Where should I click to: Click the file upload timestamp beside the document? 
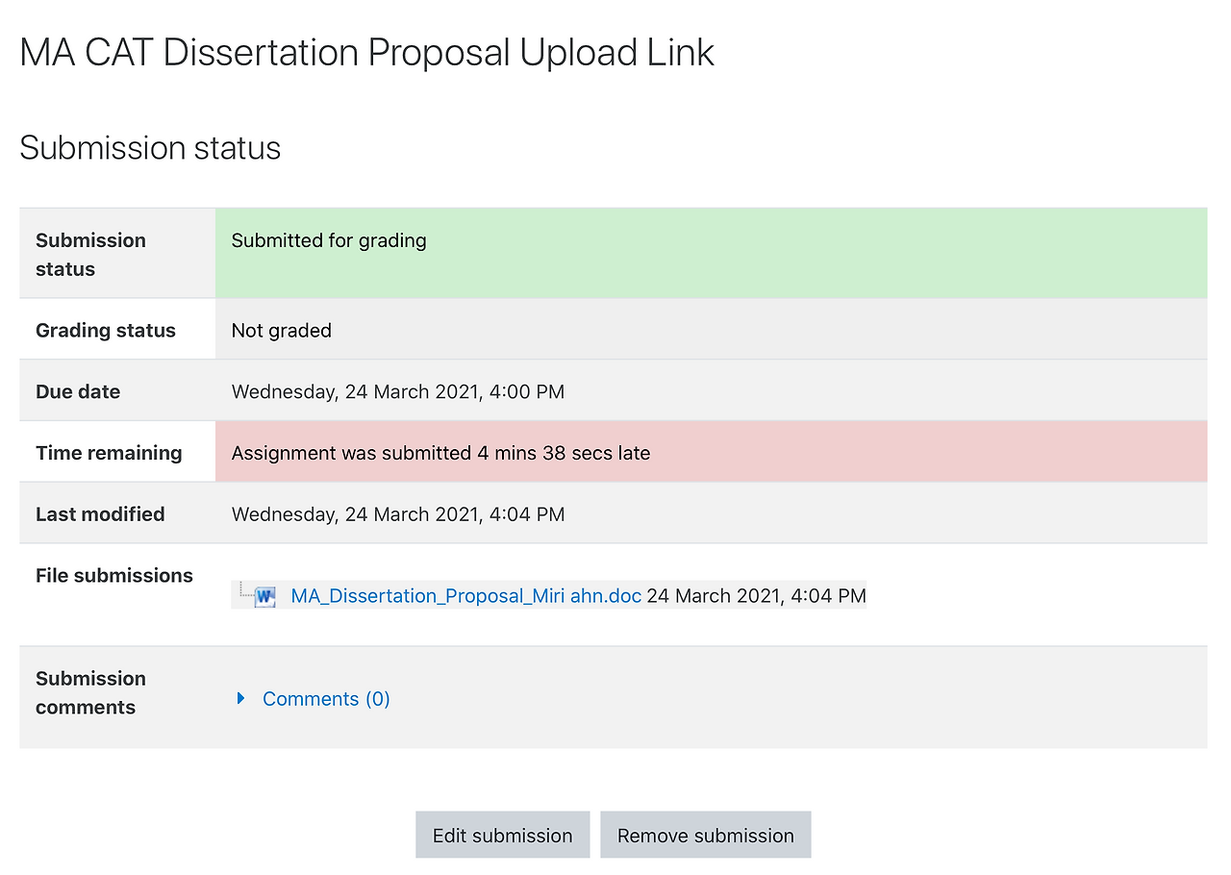[756, 596]
